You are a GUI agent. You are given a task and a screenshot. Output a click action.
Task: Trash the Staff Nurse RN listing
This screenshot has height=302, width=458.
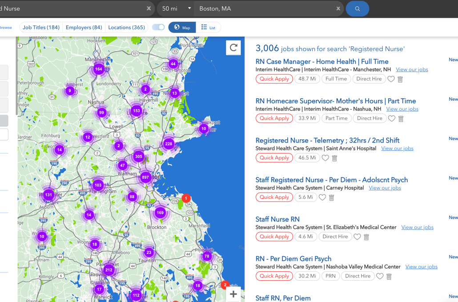coord(366,237)
